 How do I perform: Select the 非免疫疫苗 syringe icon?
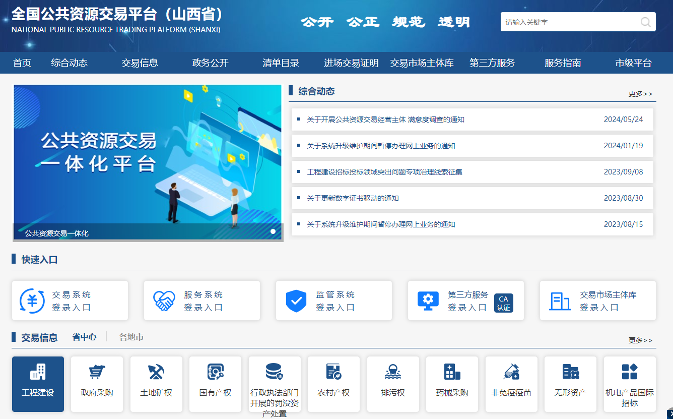tap(511, 373)
